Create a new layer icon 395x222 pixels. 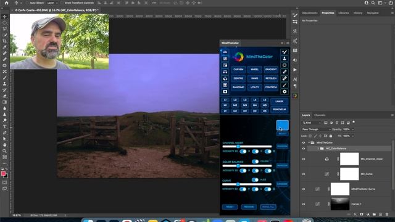pyautogui.click(x=380, y=215)
